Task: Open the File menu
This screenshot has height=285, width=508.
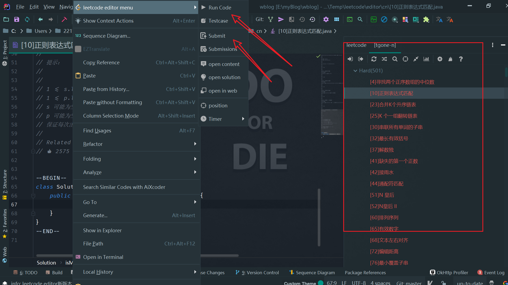Action: coord(20,7)
